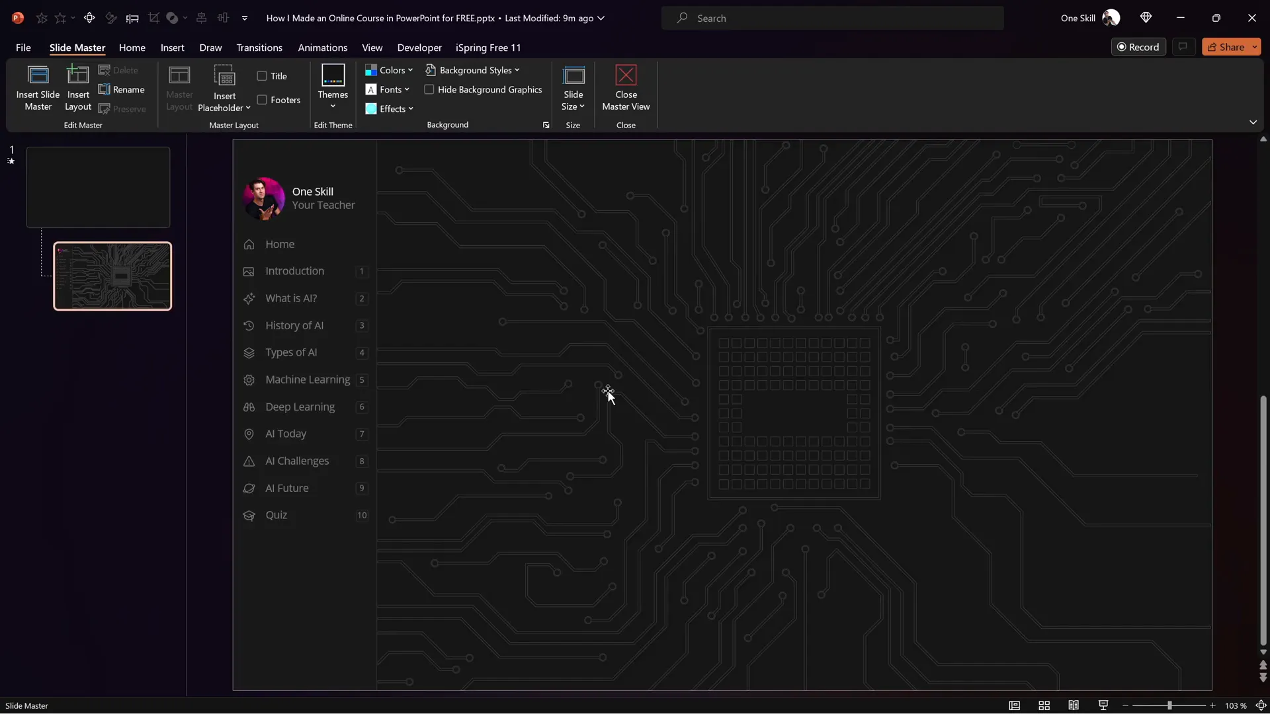
Task: Click the Deep Learning icon in sidebar
Action: (x=249, y=407)
